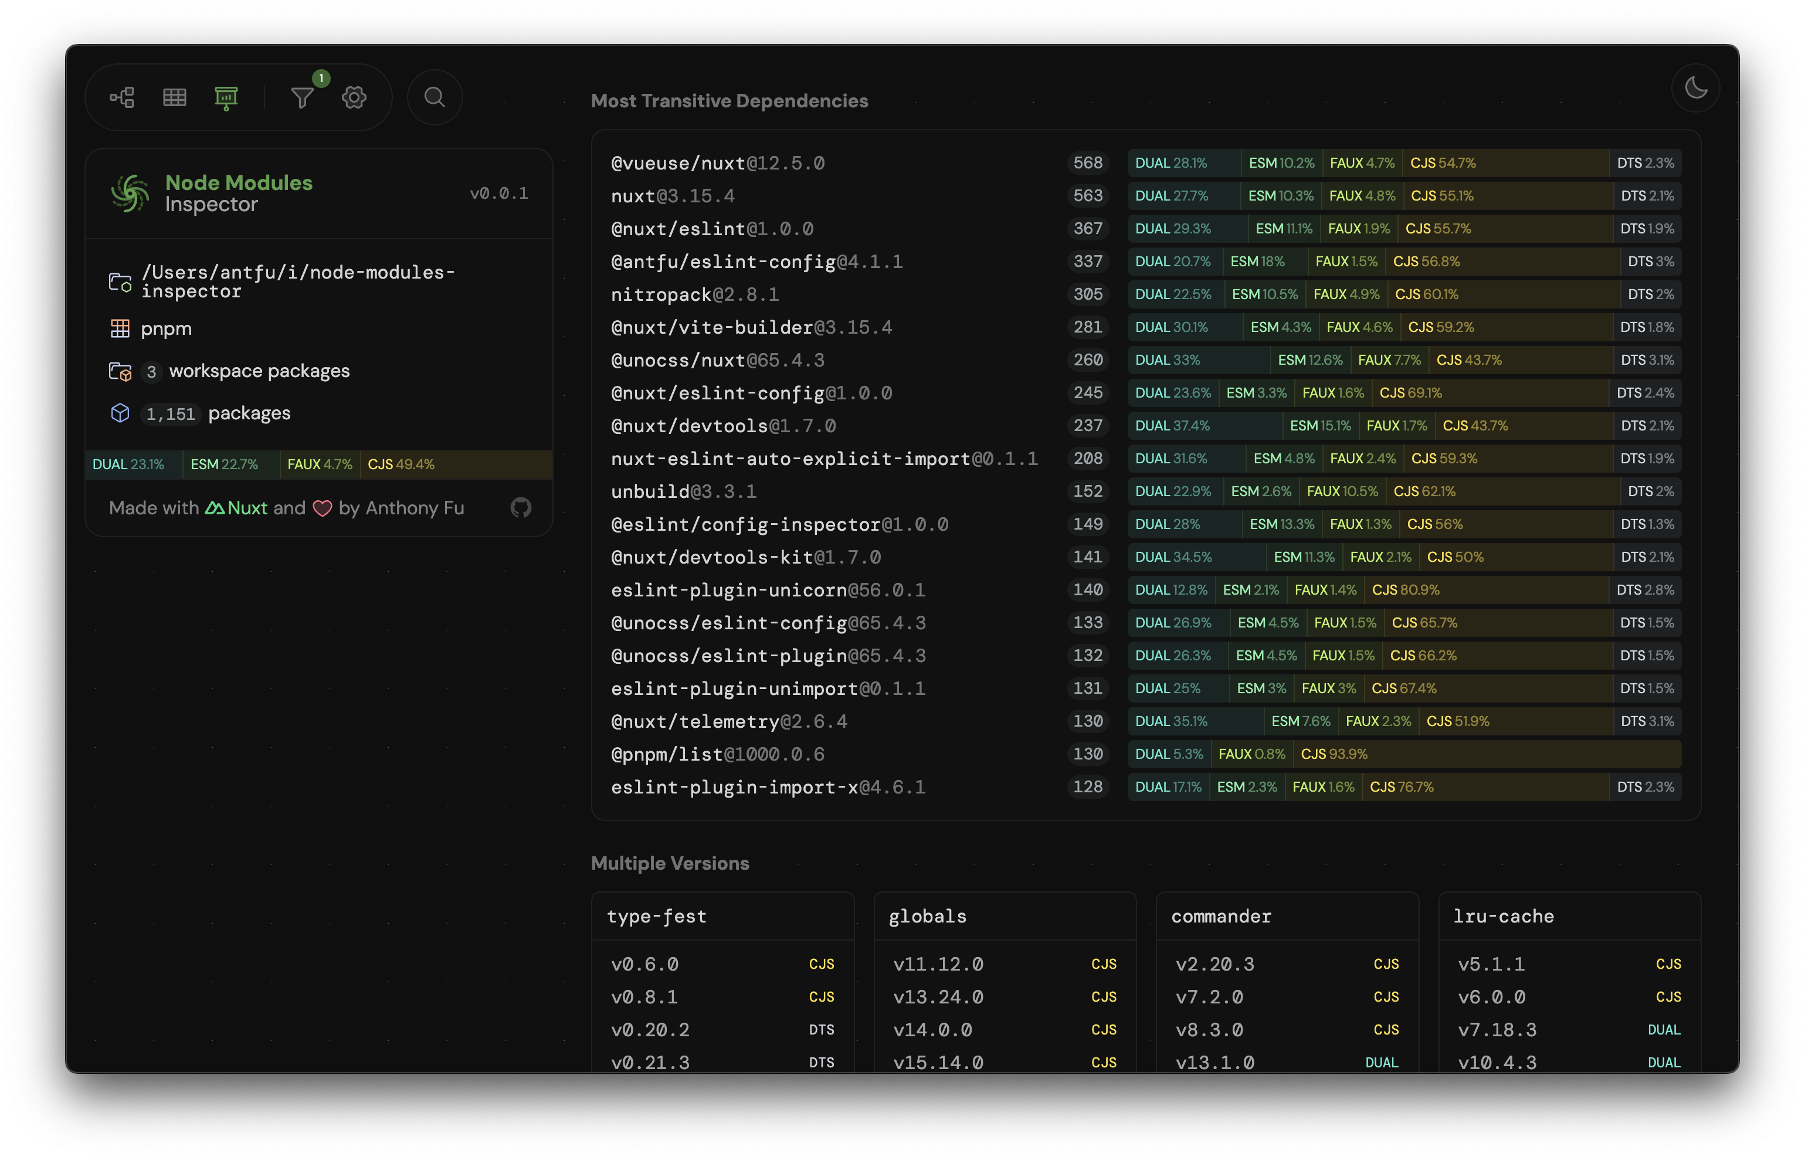Open the GitHub repository icon

click(520, 508)
